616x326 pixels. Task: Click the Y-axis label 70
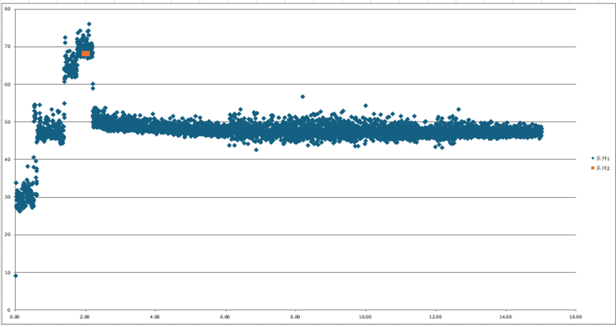[x=8, y=47]
